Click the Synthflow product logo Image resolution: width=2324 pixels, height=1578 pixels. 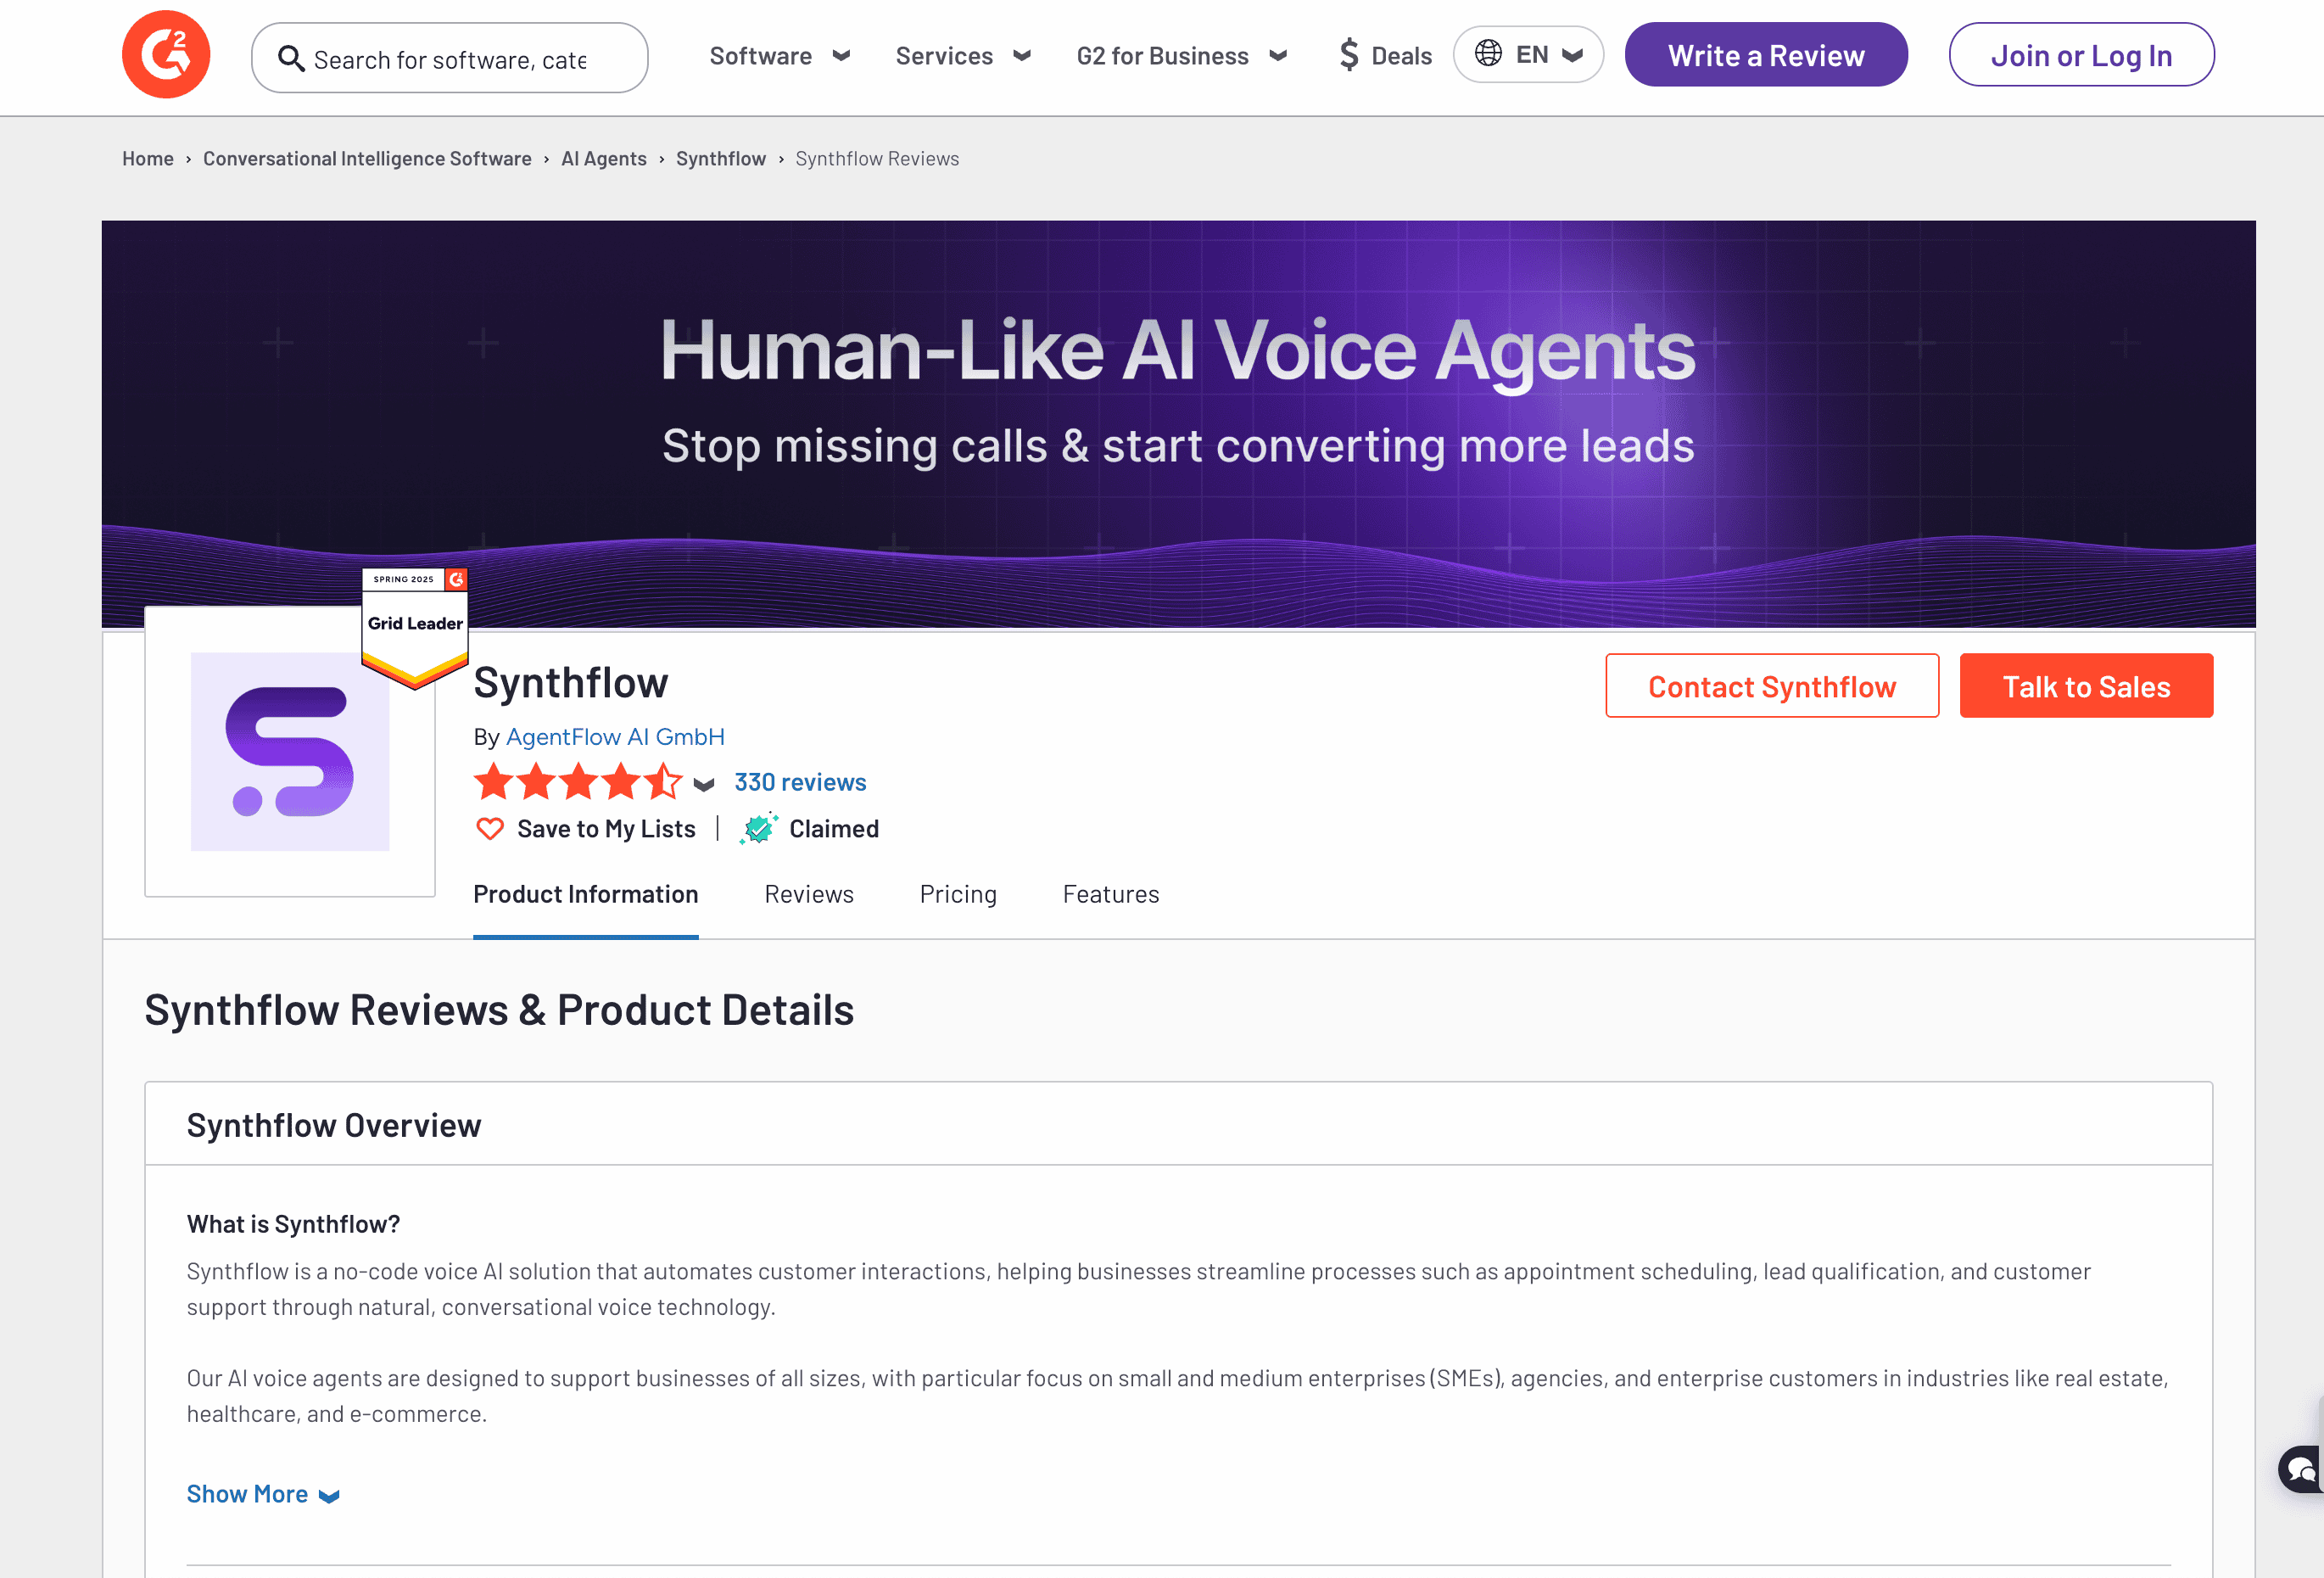click(290, 752)
